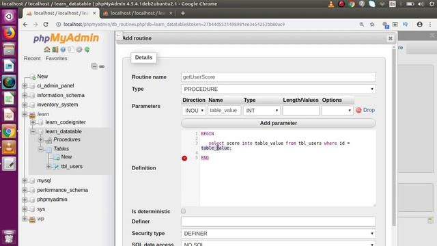This screenshot has height=246, width=437.
Task: Click the Add parameter button
Action: 278,123
